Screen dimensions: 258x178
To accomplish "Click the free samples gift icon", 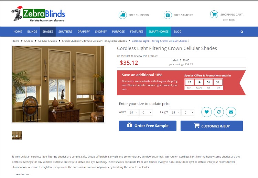I will coord(168,15).
